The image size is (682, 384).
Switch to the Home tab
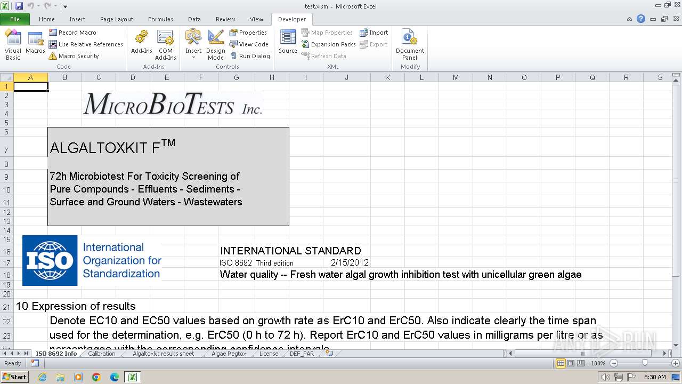coord(47,19)
